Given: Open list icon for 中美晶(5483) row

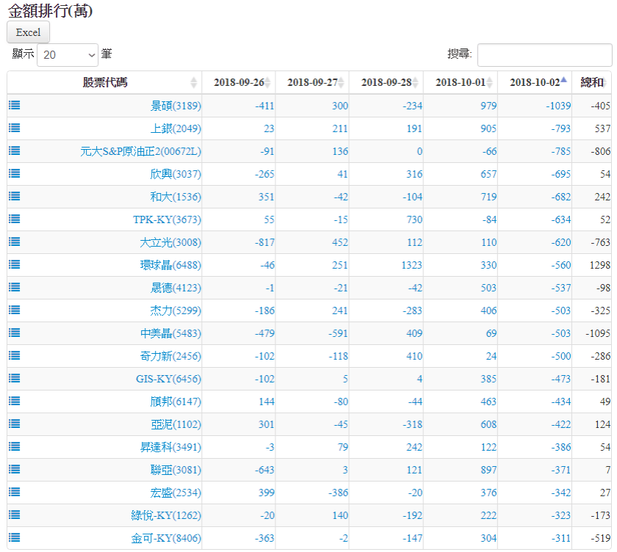Looking at the screenshot, I should pos(14,333).
